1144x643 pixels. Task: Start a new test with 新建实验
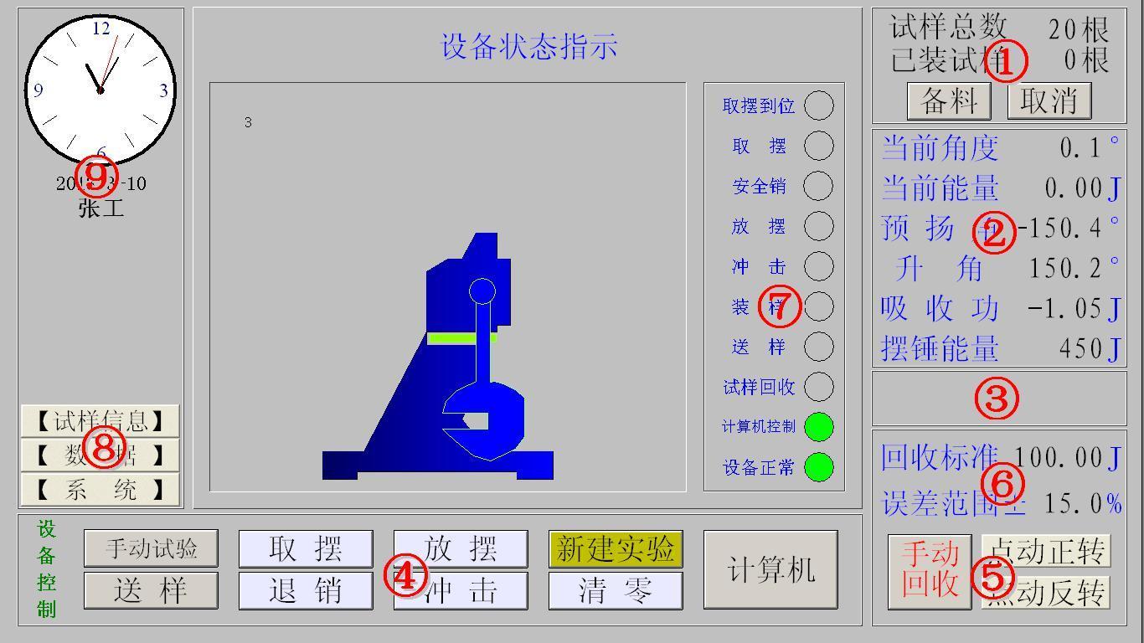pos(616,549)
